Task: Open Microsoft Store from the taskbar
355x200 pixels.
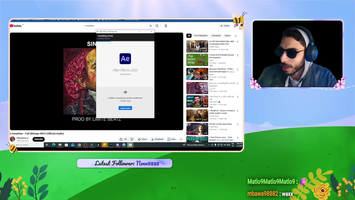Action: [x=66, y=145]
